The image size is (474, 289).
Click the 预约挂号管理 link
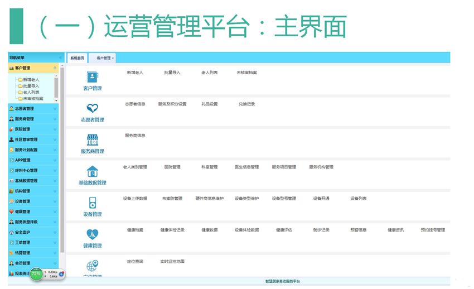433,230
